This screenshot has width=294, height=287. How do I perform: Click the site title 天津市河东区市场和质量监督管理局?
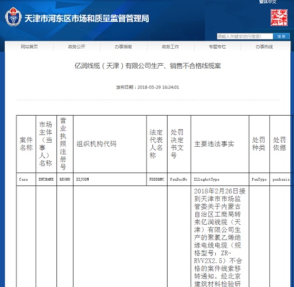click(x=86, y=19)
